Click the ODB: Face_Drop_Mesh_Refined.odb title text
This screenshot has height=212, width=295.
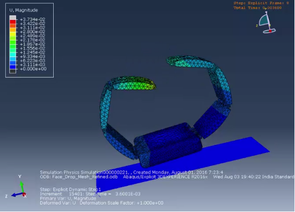pos(79,177)
